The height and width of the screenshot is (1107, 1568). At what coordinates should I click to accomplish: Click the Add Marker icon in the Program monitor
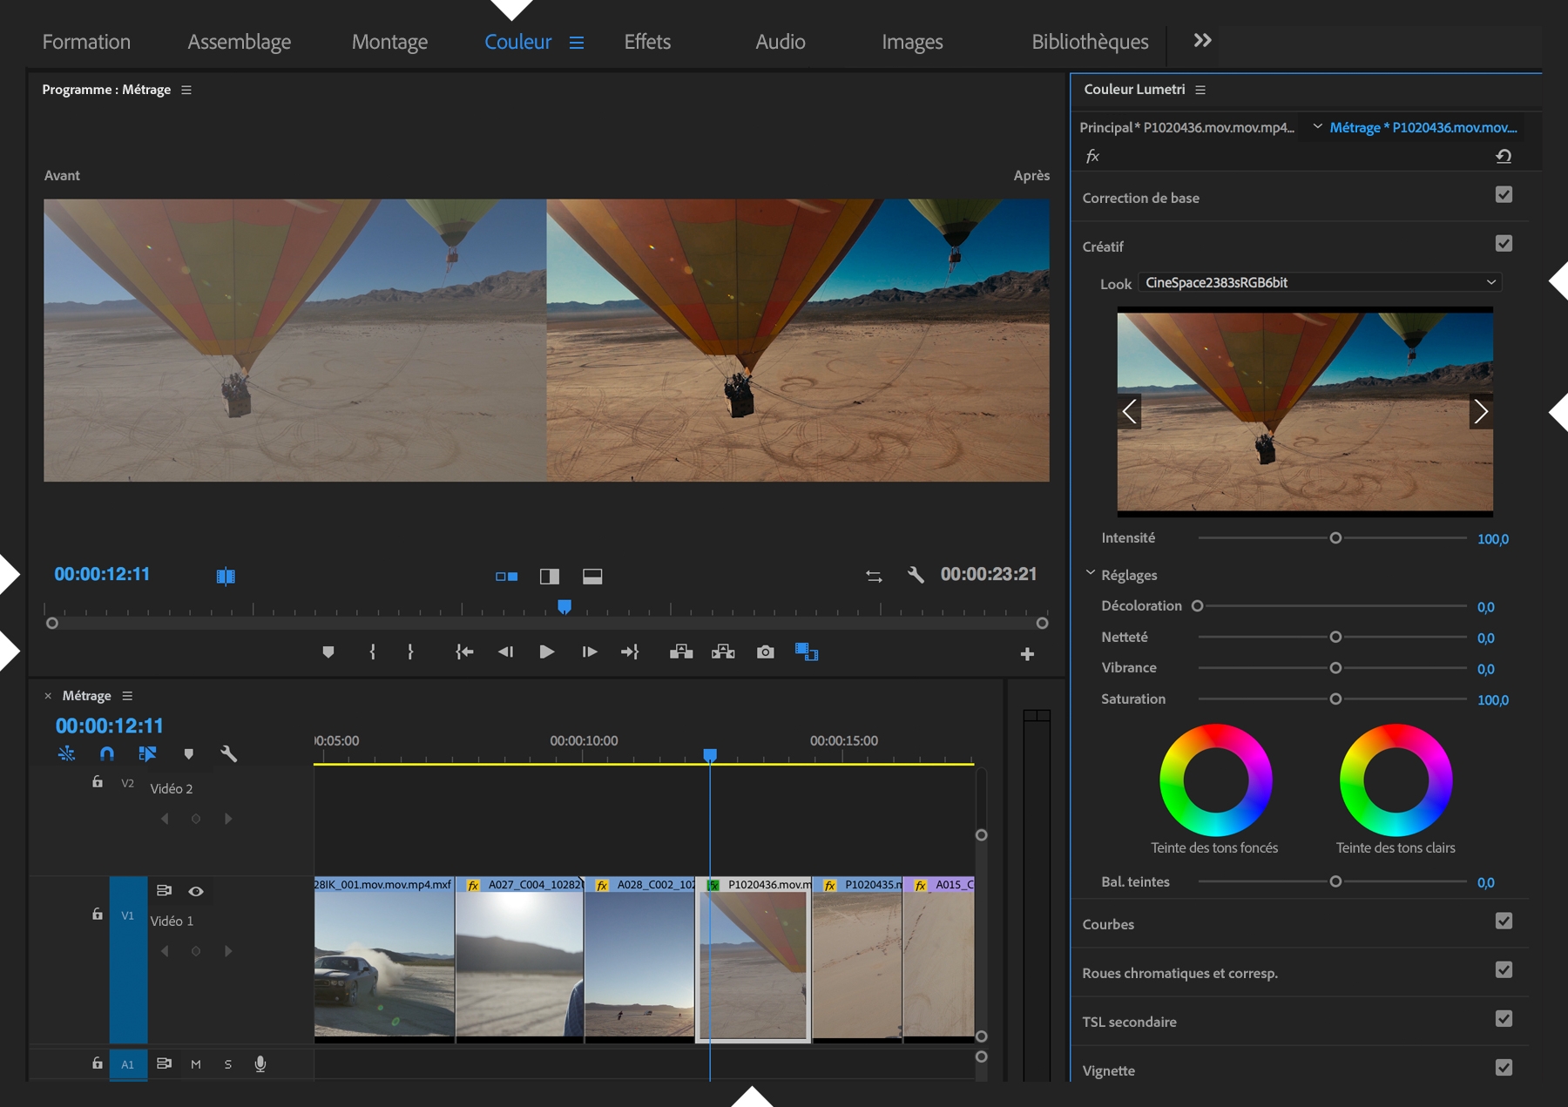328,651
